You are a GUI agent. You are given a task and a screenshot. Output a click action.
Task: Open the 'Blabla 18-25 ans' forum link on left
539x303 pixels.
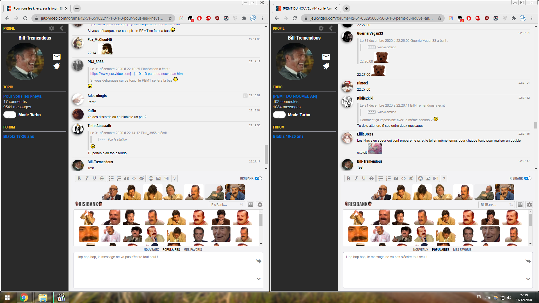click(19, 136)
